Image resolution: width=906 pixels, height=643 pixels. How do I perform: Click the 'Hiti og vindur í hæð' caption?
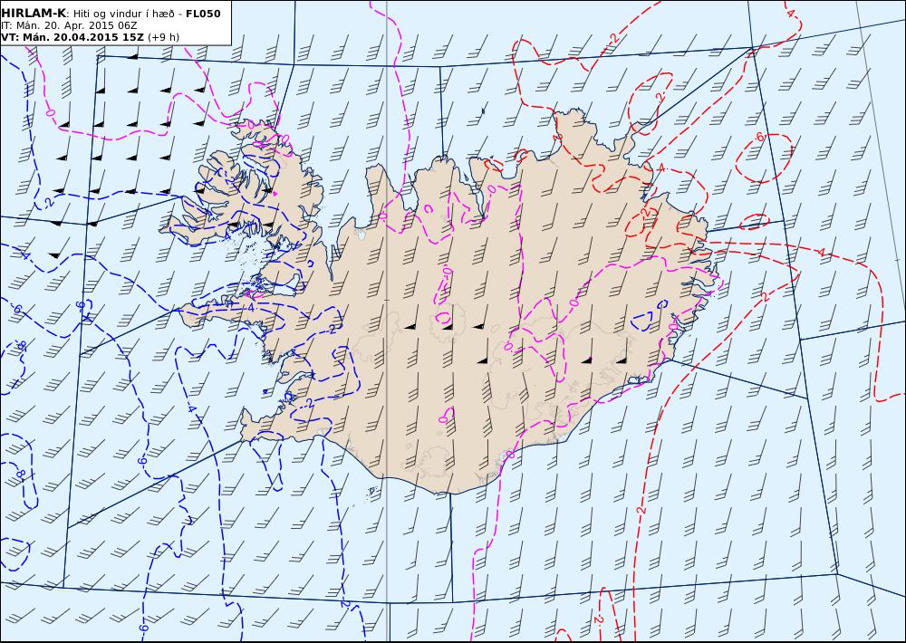[124, 14]
